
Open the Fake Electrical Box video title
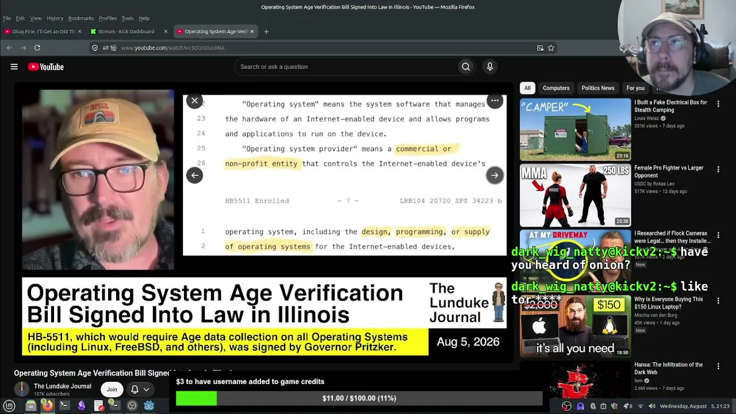[671, 106]
